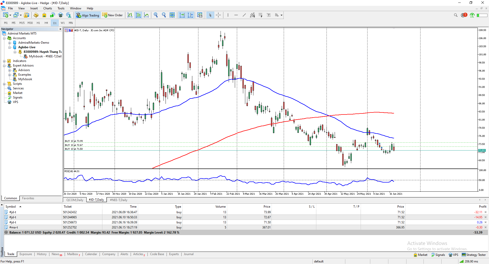Toggle chart auto scroll to end

click(x=182, y=15)
